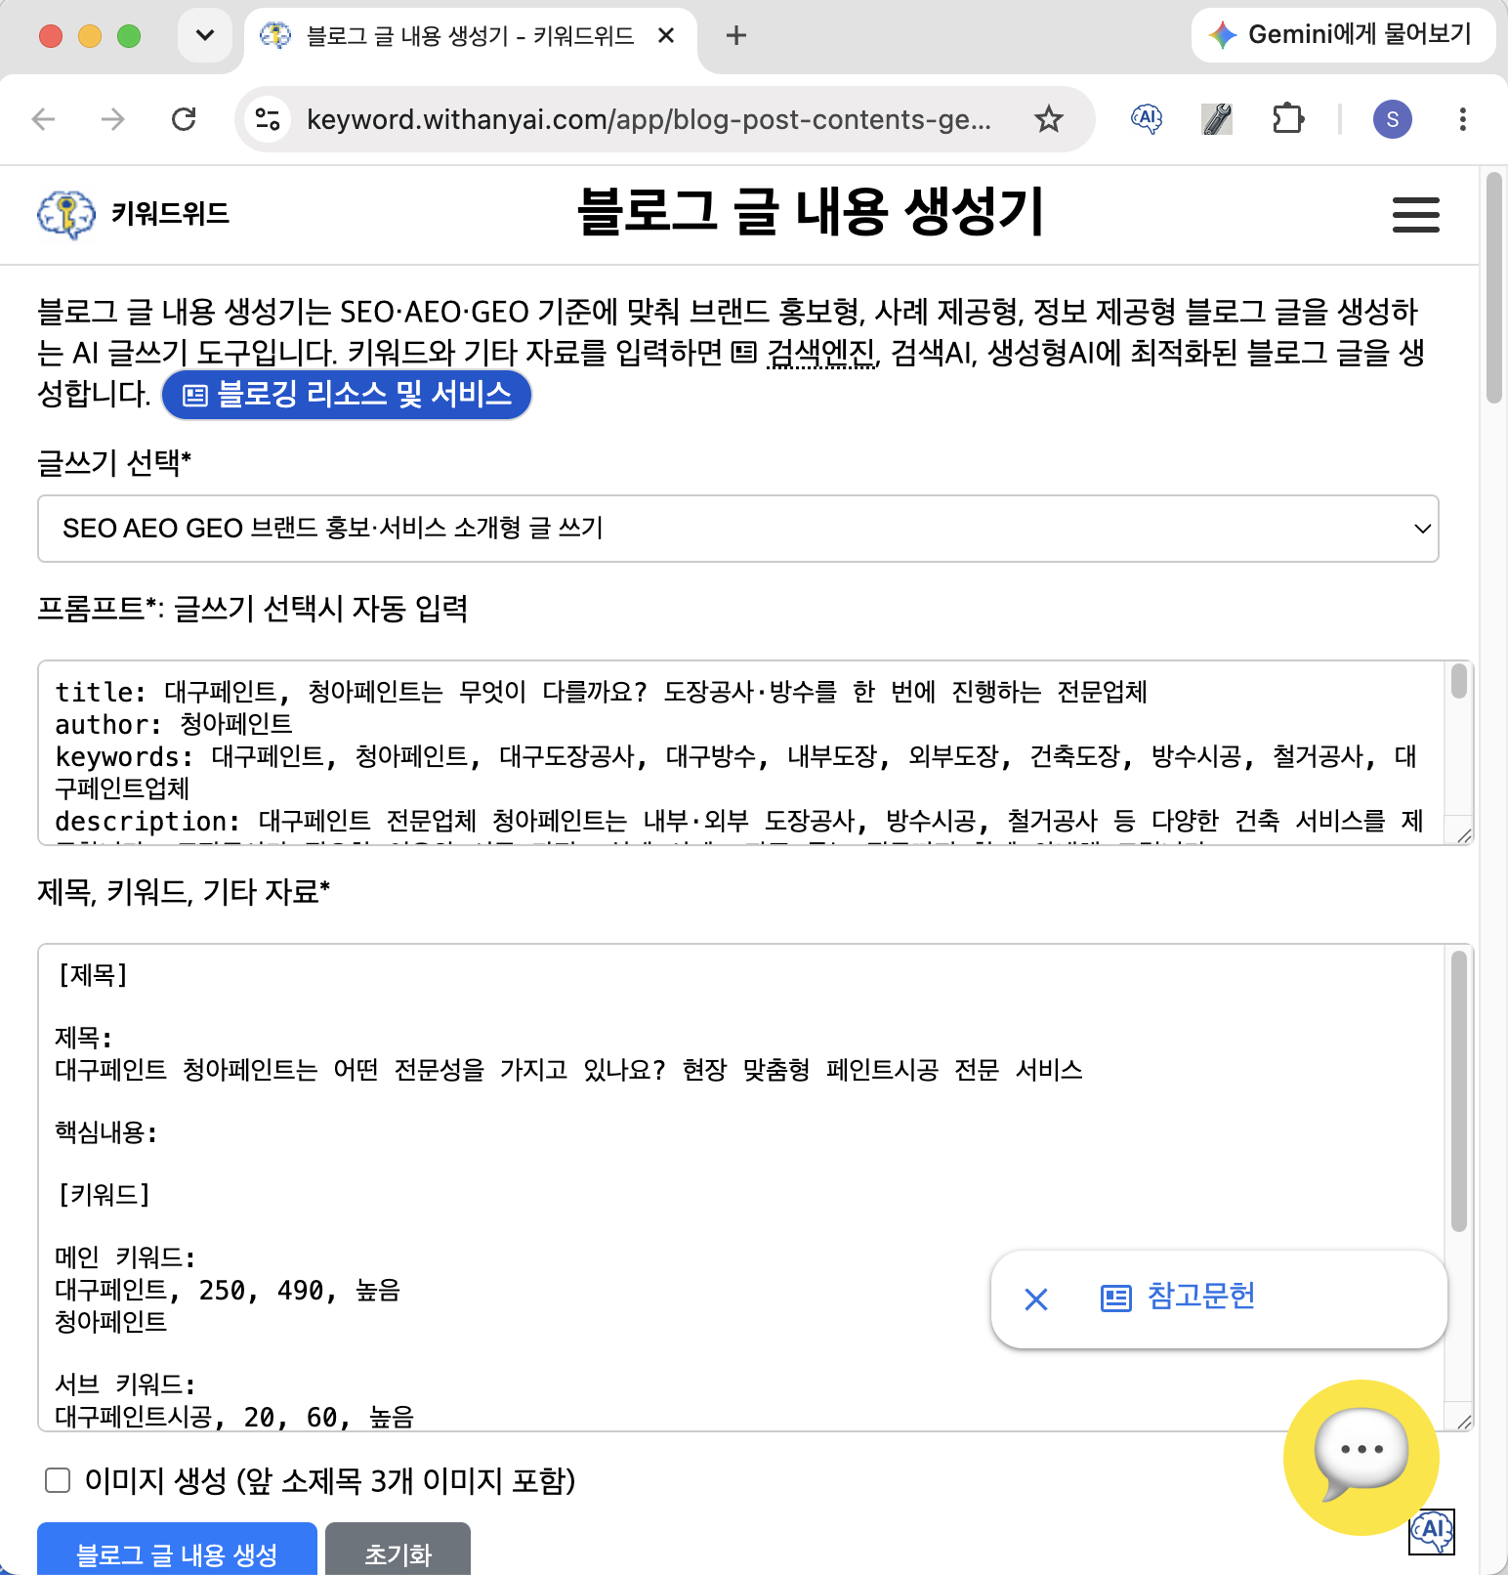Bookmark page with the star icon
Viewport: 1508px width, 1575px height.
click(1048, 119)
